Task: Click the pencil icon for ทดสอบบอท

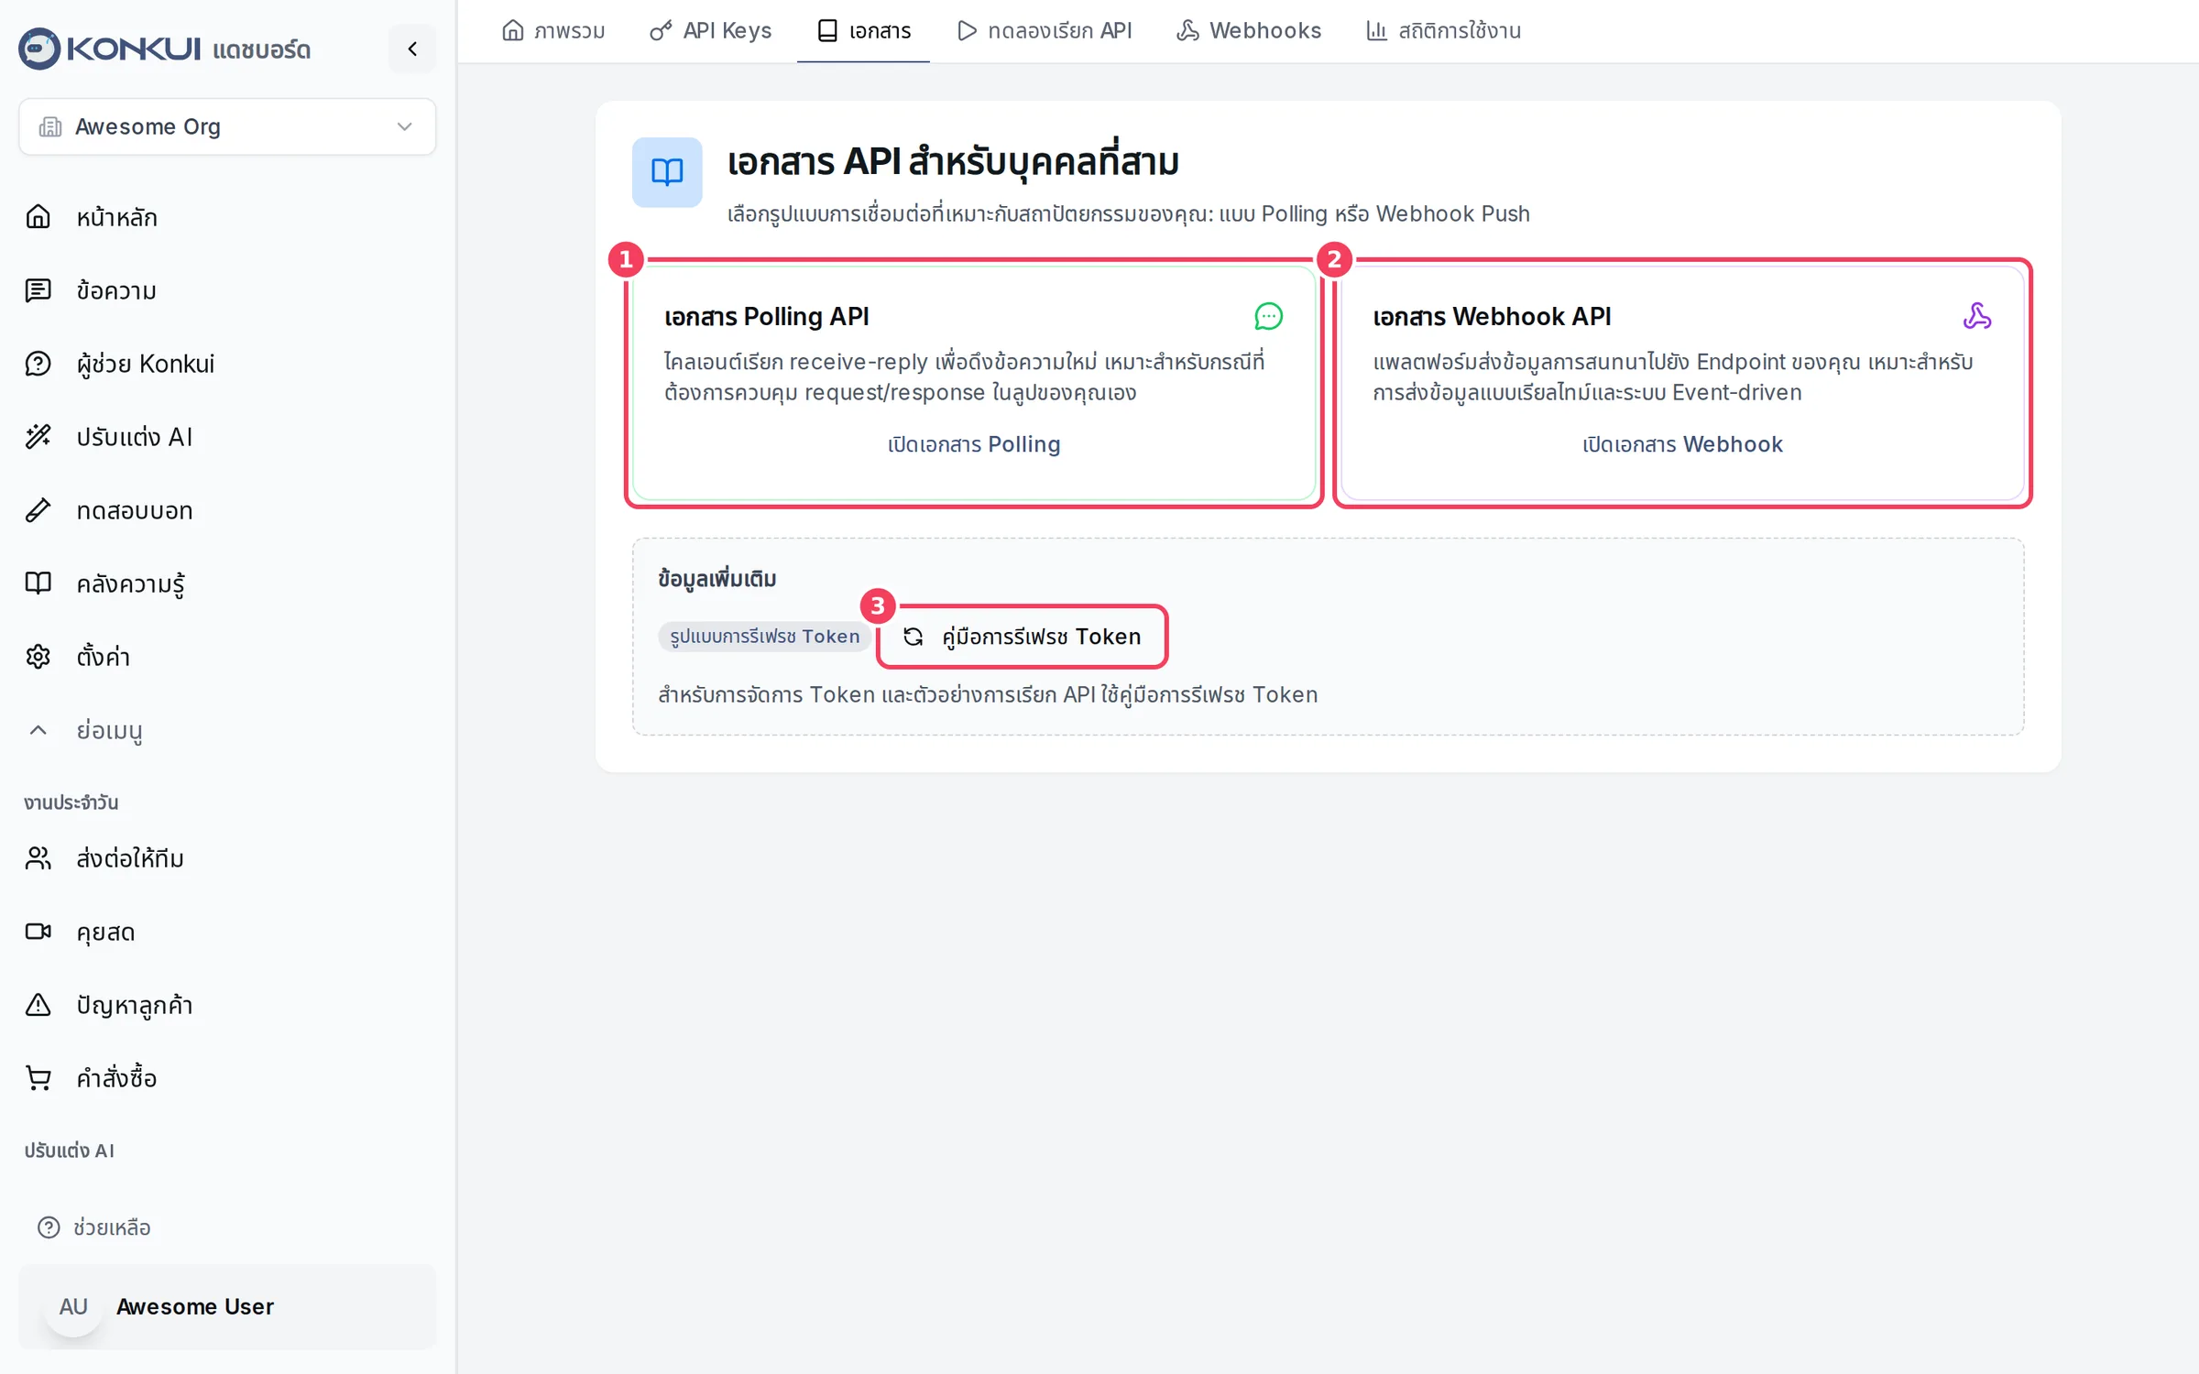Action: [x=38, y=510]
